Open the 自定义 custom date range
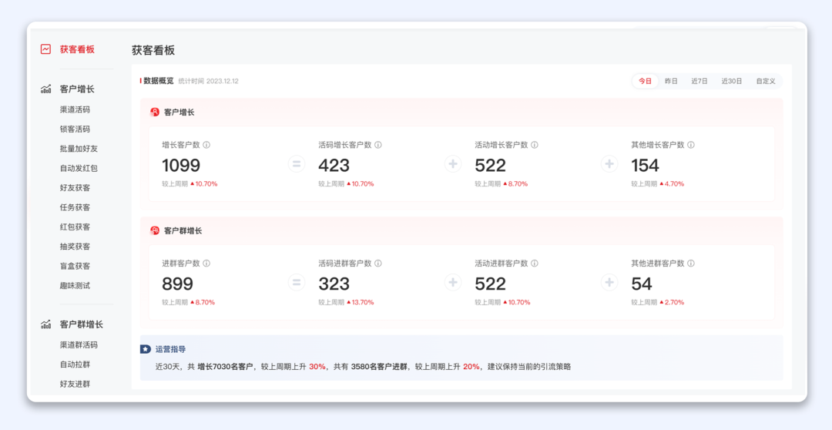832x430 pixels. [x=765, y=81]
